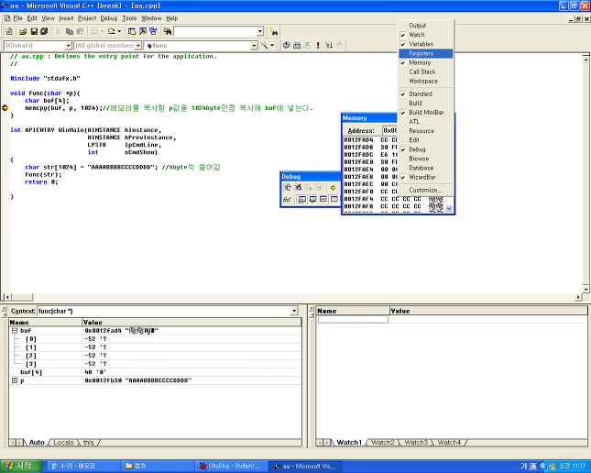Open the File menu
The height and width of the screenshot is (473, 591).
(17, 18)
